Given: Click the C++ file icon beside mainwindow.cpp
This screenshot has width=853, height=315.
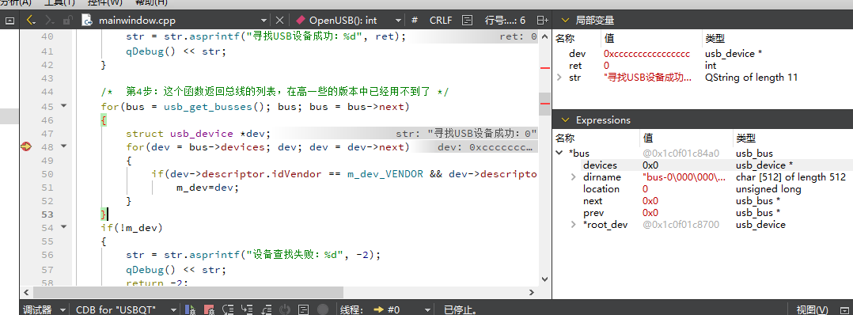Looking at the screenshot, I should click(x=86, y=21).
